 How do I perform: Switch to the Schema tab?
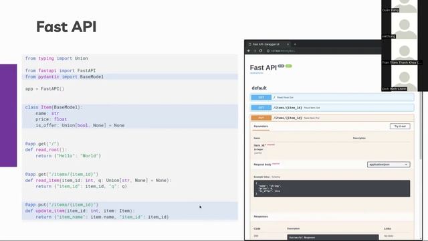point(276,177)
